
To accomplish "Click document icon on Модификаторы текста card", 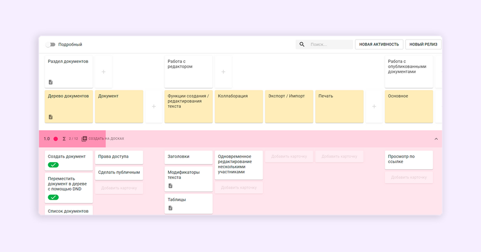I will (x=170, y=186).
